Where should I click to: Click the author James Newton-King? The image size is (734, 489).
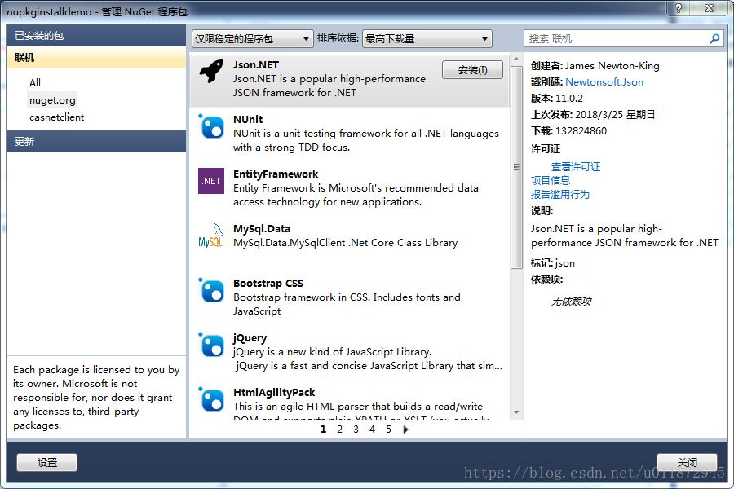612,66
